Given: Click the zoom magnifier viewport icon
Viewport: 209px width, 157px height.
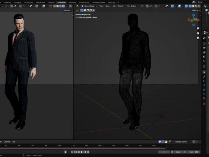Looking at the screenshot, I should pos(198,28).
